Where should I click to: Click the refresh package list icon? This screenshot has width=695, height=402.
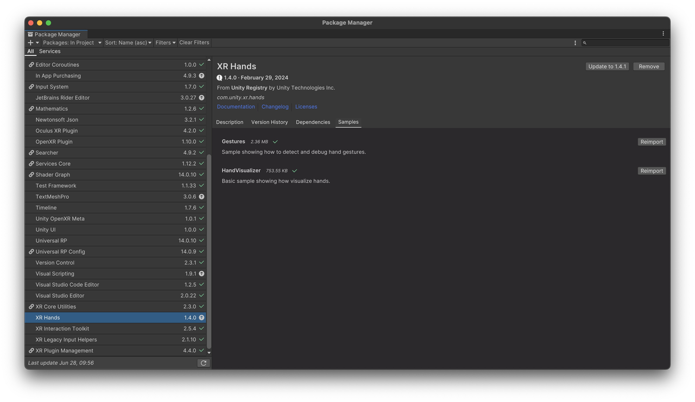(x=204, y=363)
